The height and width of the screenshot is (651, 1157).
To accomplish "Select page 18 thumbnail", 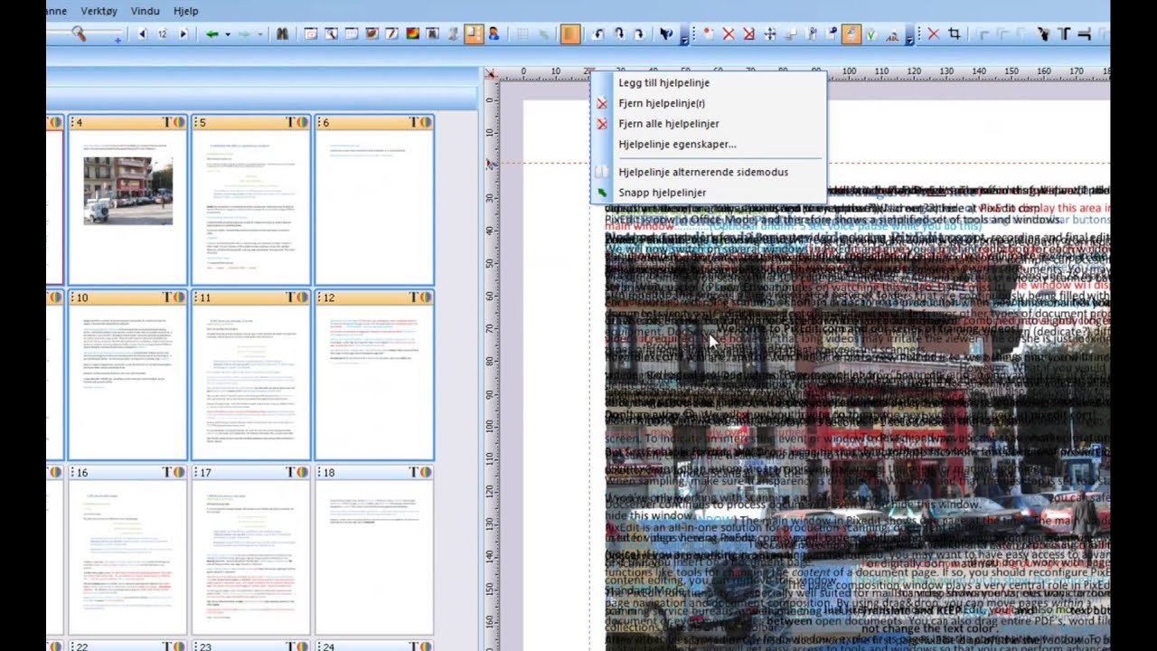I will [x=374, y=551].
